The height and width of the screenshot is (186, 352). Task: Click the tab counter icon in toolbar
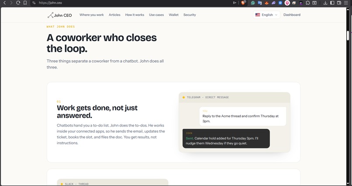point(315,3)
